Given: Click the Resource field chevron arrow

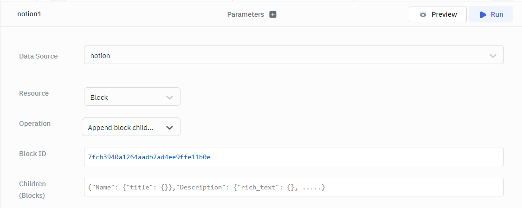Looking at the screenshot, I should coord(169,97).
